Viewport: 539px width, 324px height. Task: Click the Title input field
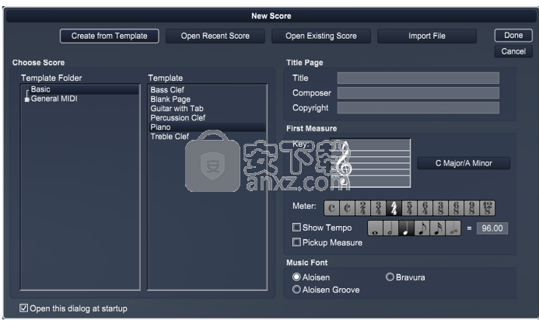[418, 78]
